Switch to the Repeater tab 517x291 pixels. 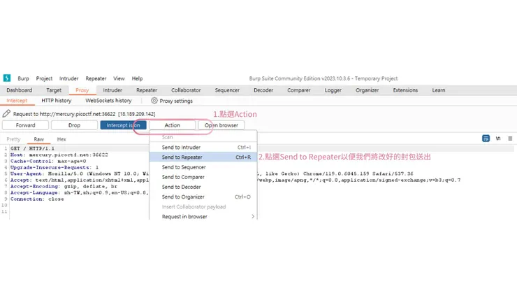point(147,90)
